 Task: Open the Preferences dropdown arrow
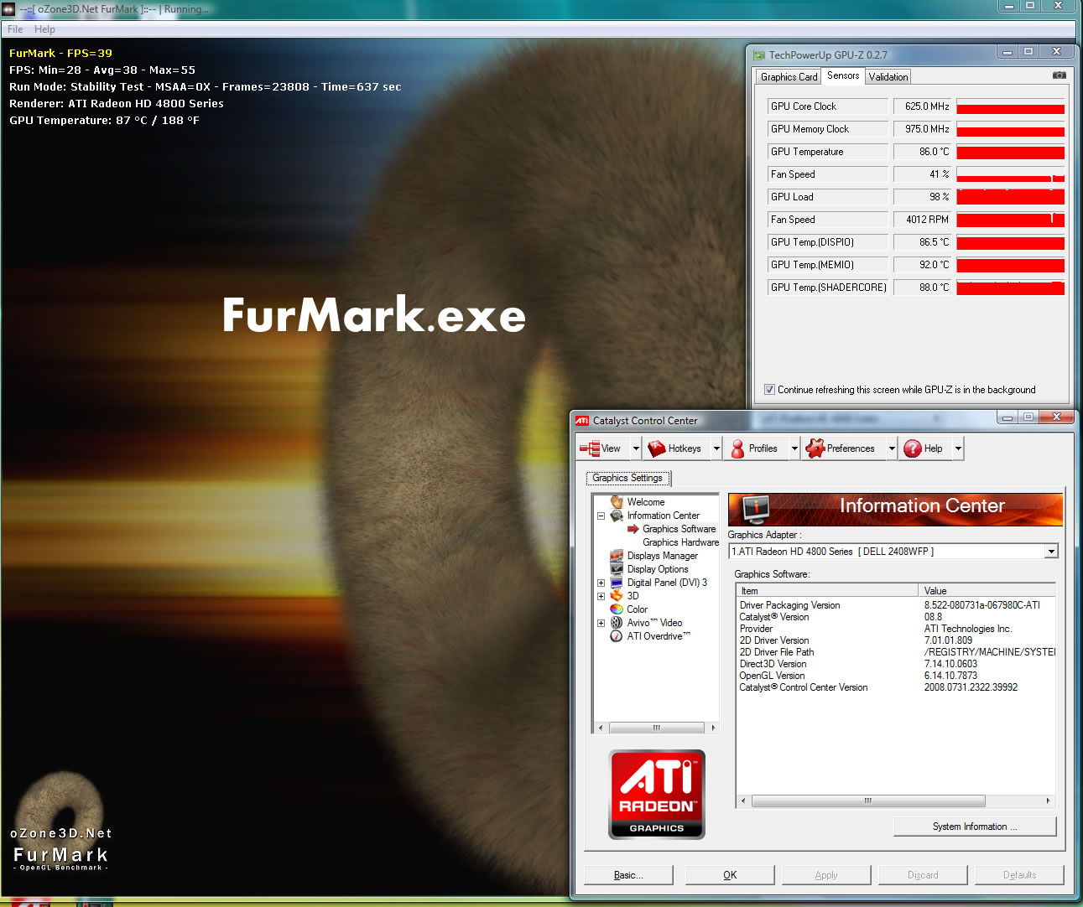(892, 448)
